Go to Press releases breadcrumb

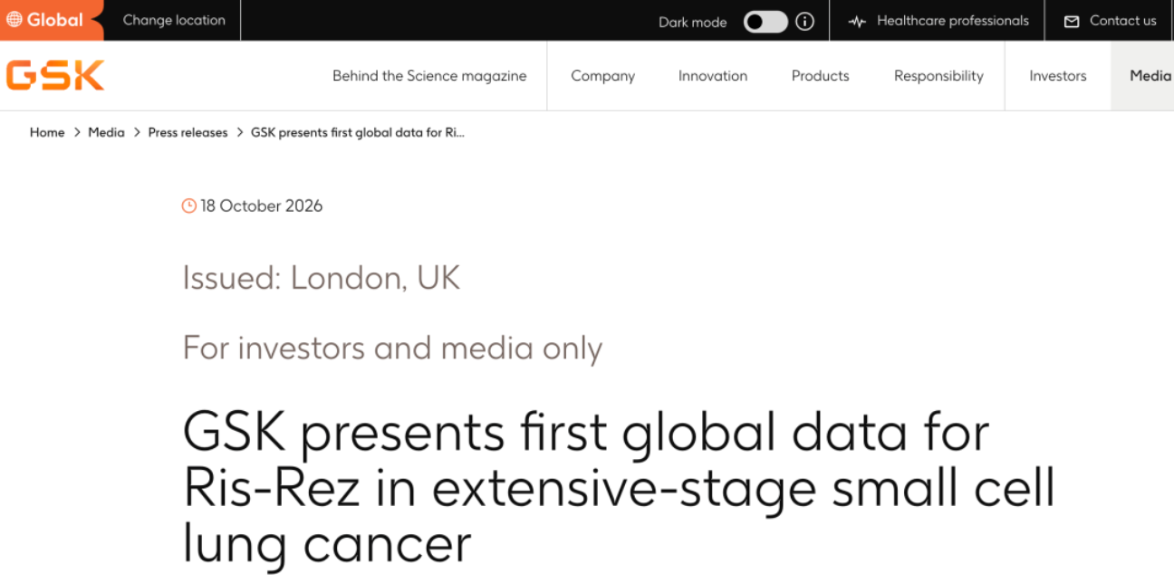pos(188,132)
